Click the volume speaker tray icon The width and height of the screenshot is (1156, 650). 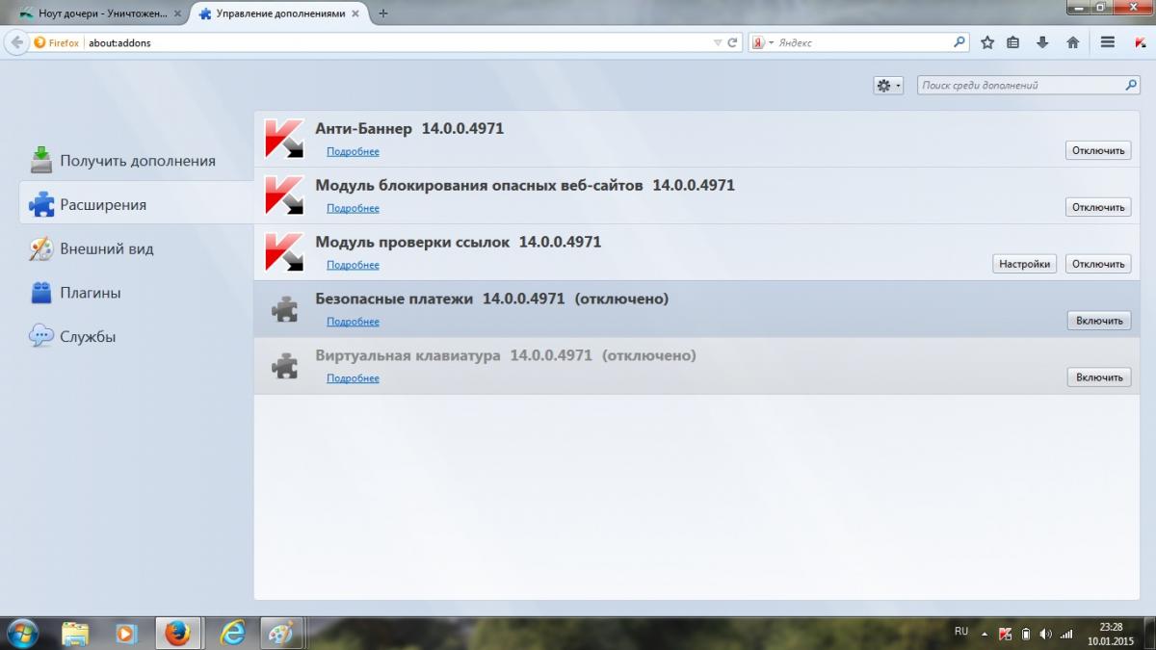point(1046,634)
